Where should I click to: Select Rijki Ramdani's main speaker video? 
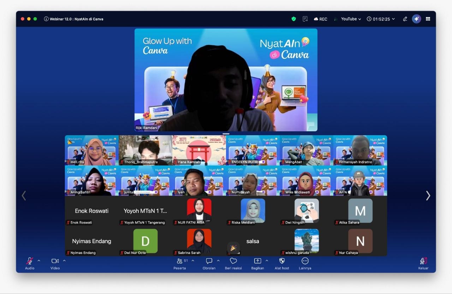click(226, 80)
